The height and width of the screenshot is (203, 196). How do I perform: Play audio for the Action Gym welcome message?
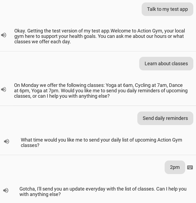click(4, 35)
